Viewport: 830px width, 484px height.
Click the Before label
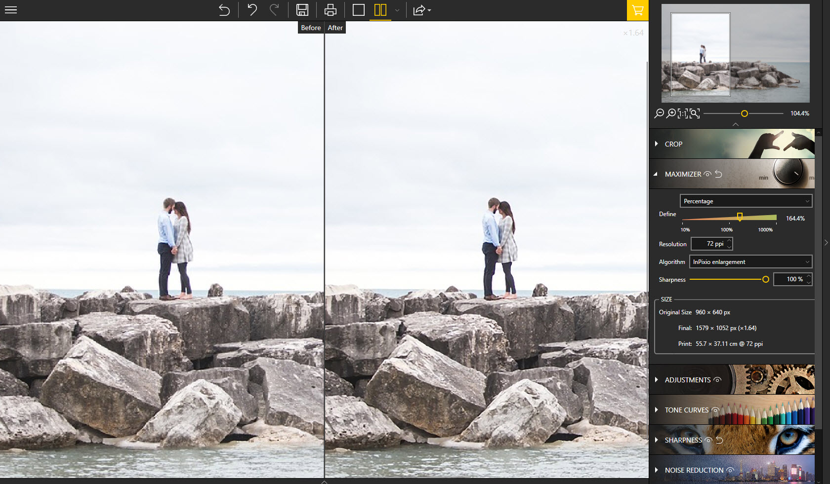(311, 28)
